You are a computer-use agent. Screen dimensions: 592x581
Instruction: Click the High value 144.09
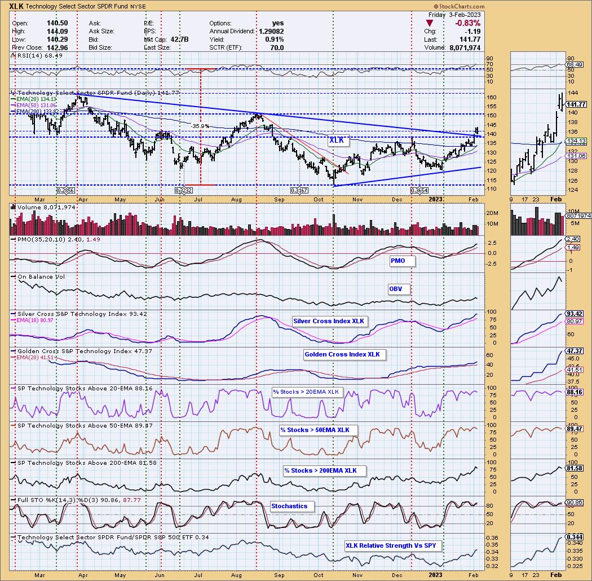pyautogui.click(x=58, y=32)
